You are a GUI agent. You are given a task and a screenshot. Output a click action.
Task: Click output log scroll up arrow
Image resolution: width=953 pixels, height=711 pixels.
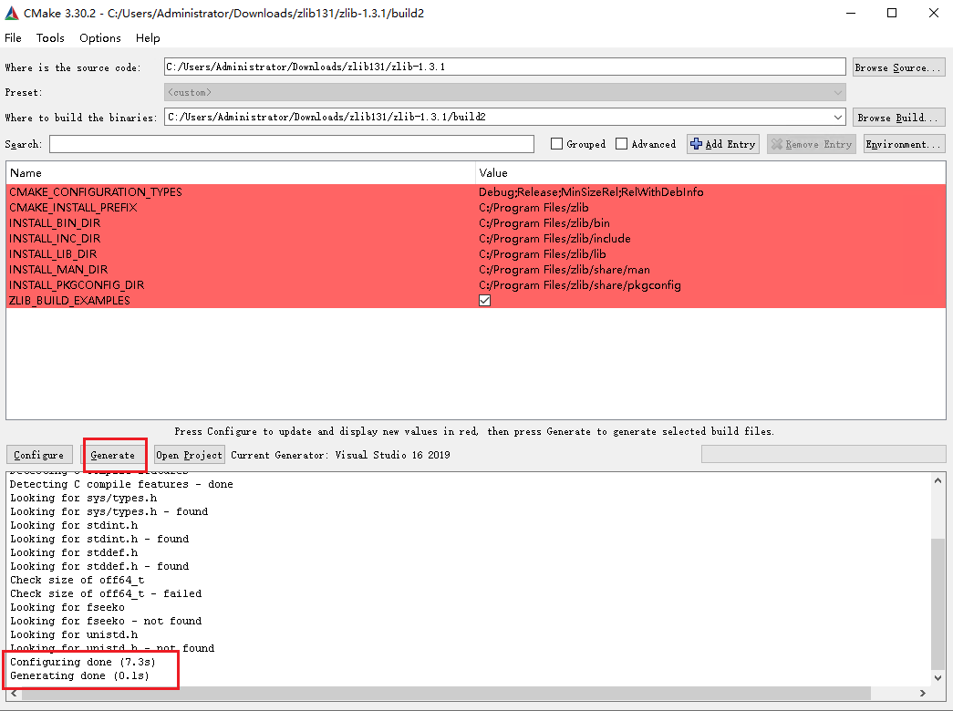[x=937, y=480]
